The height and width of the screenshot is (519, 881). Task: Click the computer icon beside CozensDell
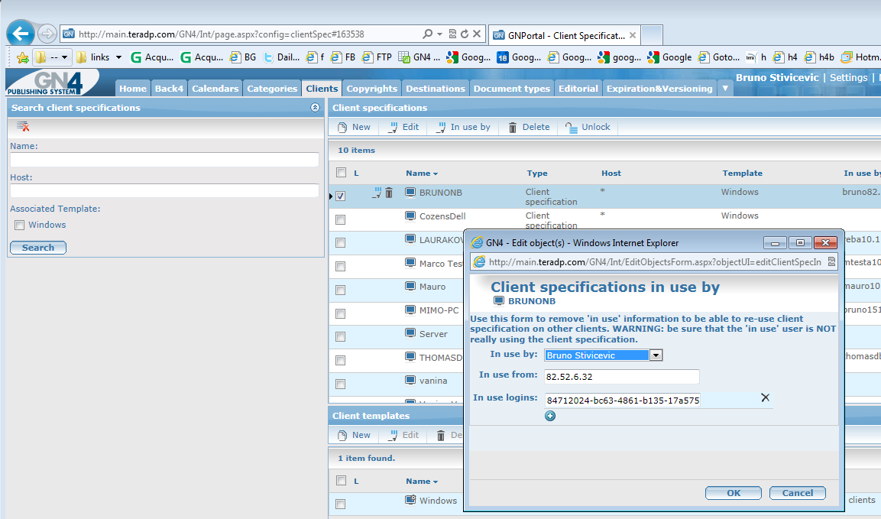(x=411, y=216)
